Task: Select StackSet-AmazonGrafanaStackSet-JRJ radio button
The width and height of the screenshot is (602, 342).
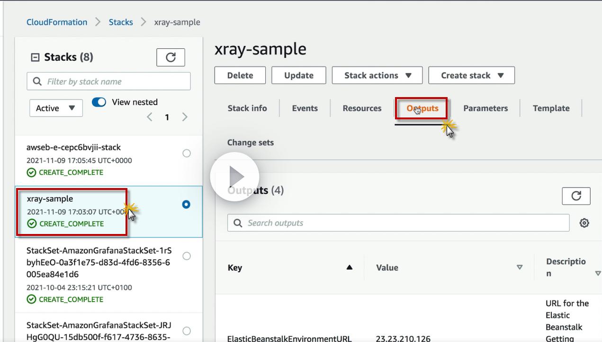Action: 187,331
